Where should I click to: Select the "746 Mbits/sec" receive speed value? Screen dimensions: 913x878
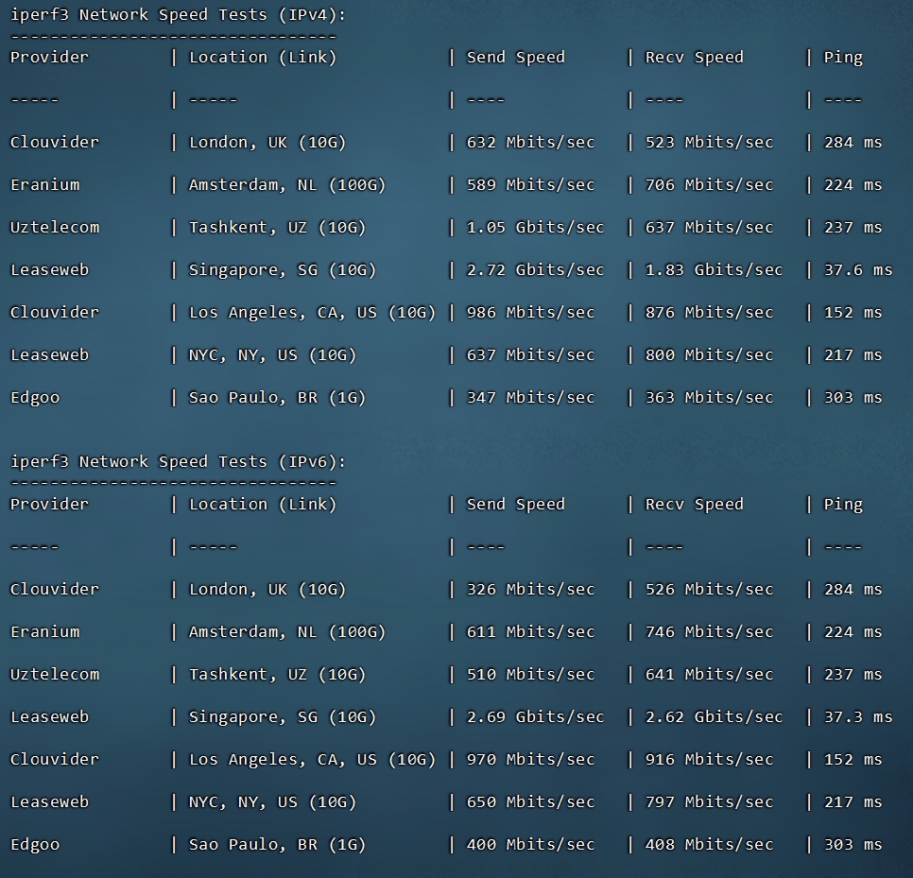click(709, 632)
